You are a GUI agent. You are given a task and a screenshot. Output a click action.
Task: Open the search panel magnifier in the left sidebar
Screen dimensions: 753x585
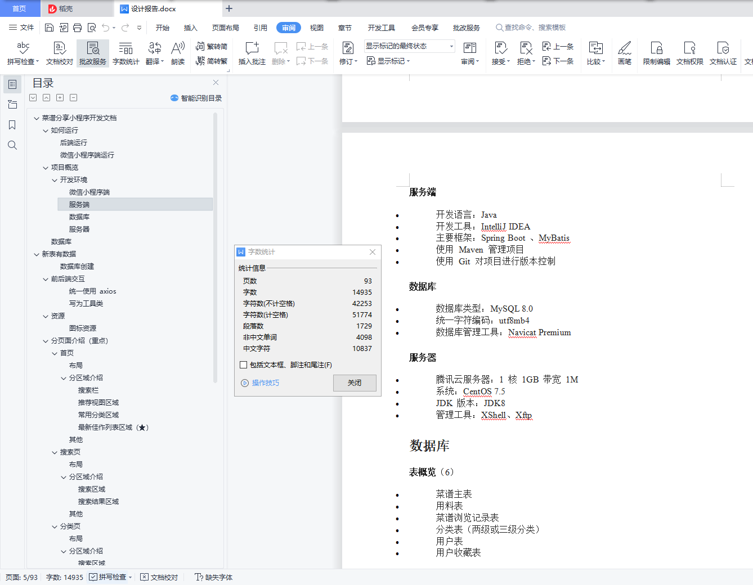12,145
